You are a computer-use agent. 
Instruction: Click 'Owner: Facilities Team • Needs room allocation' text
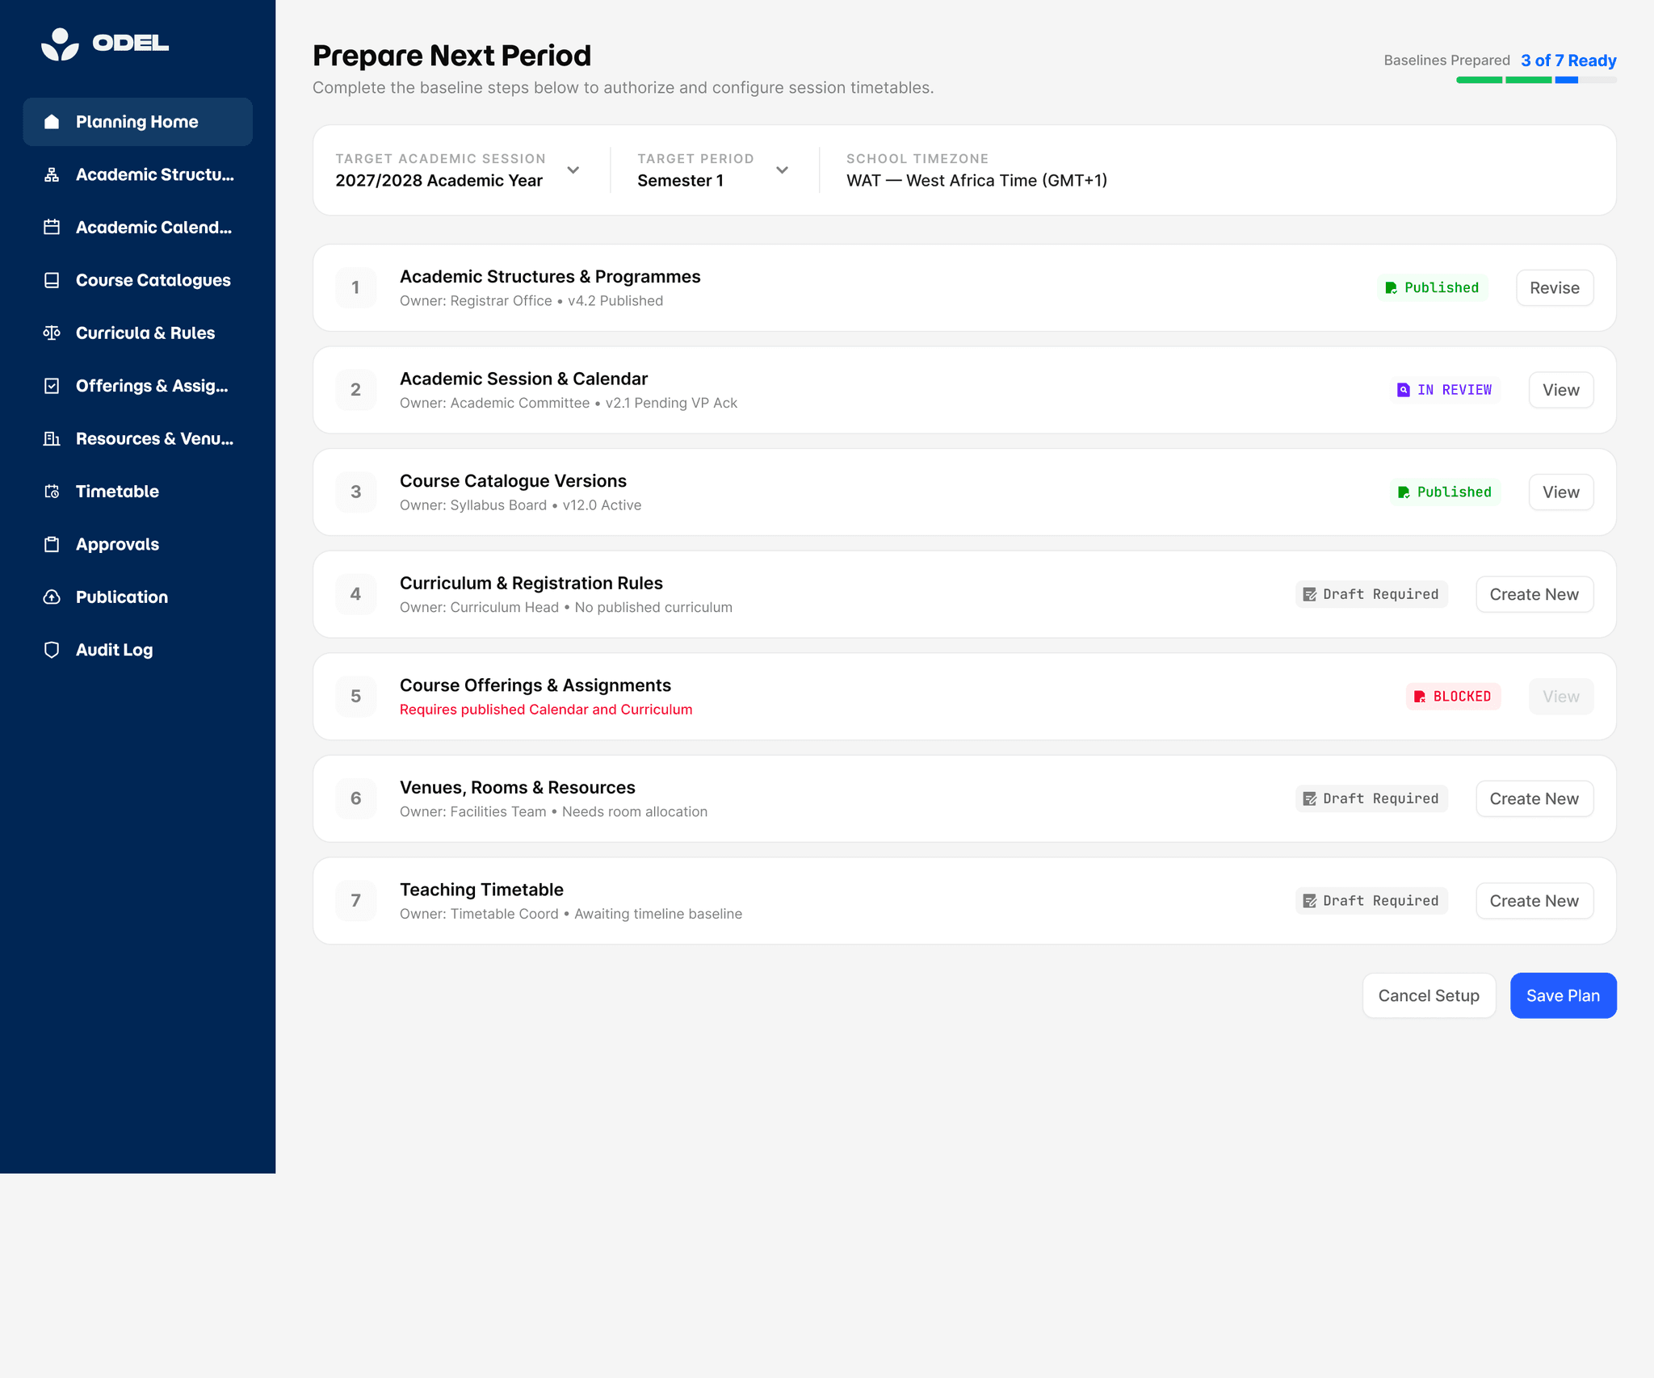pyautogui.click(x=553, y=812)
